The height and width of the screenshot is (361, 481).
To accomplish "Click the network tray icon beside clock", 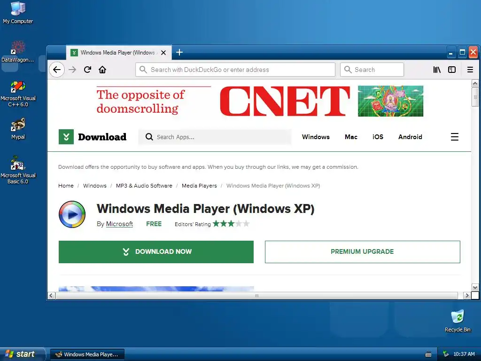I will pyautogui.click(x=446, y=354).
